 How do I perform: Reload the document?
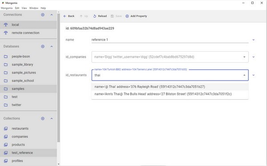(100, 16)
